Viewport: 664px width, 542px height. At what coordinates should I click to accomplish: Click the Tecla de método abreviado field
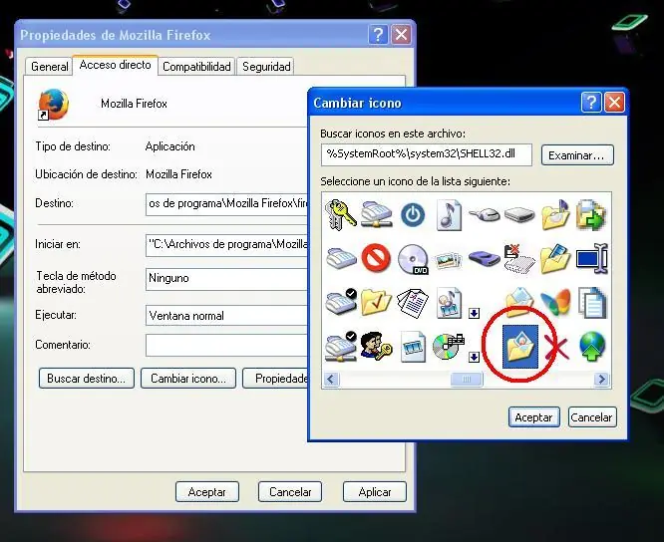click(226, 279)
